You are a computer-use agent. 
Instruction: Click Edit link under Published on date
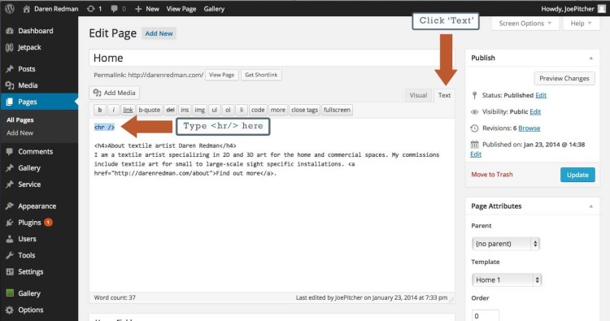(476, 154)
